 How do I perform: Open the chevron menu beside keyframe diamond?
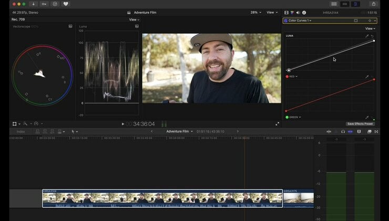pos(375,21)
